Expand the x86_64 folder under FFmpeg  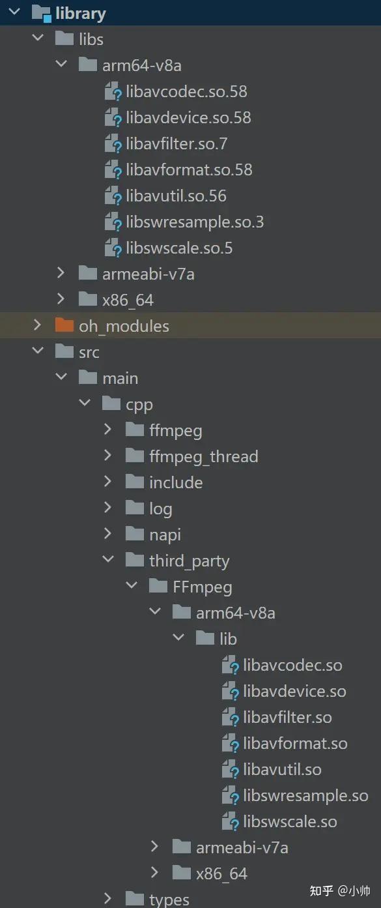coord(154,873)
